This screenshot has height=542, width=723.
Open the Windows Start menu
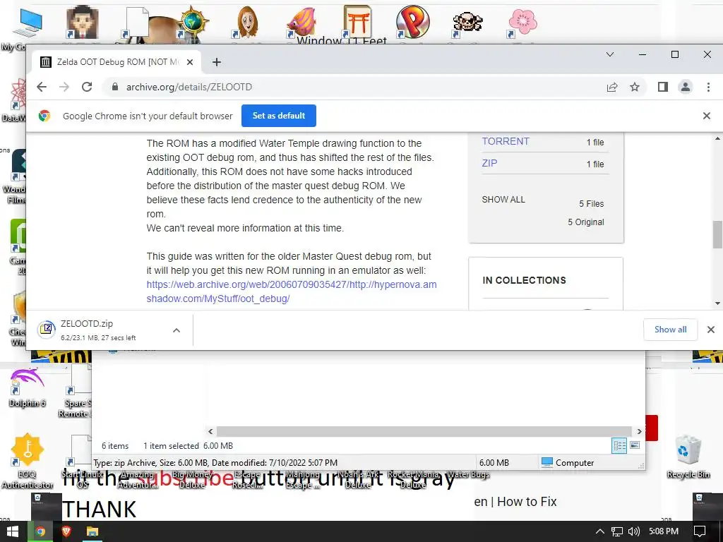pos(13,531)
